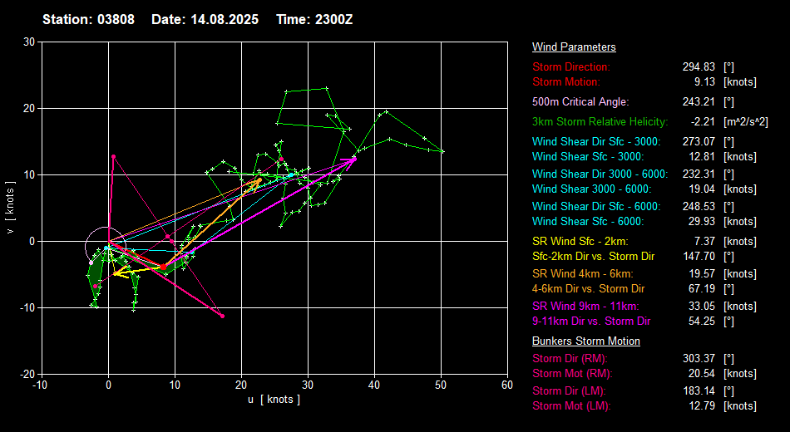Viewport: 790px width, 432px height.
Task: Click the shear direction value 248.53
Action: (699, 206)
